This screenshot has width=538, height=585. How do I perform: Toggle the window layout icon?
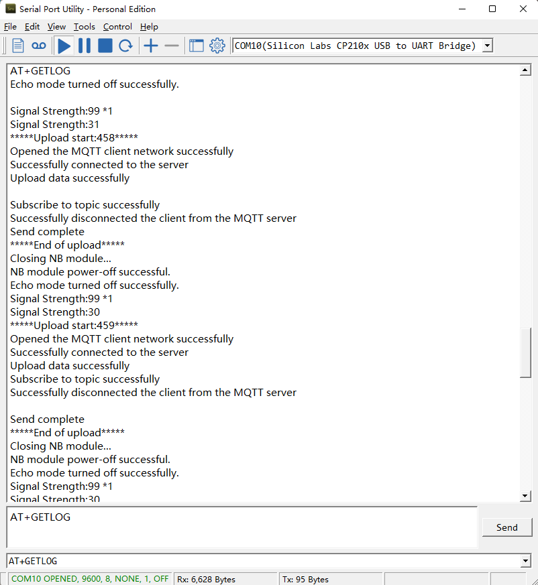click(196, 46)
